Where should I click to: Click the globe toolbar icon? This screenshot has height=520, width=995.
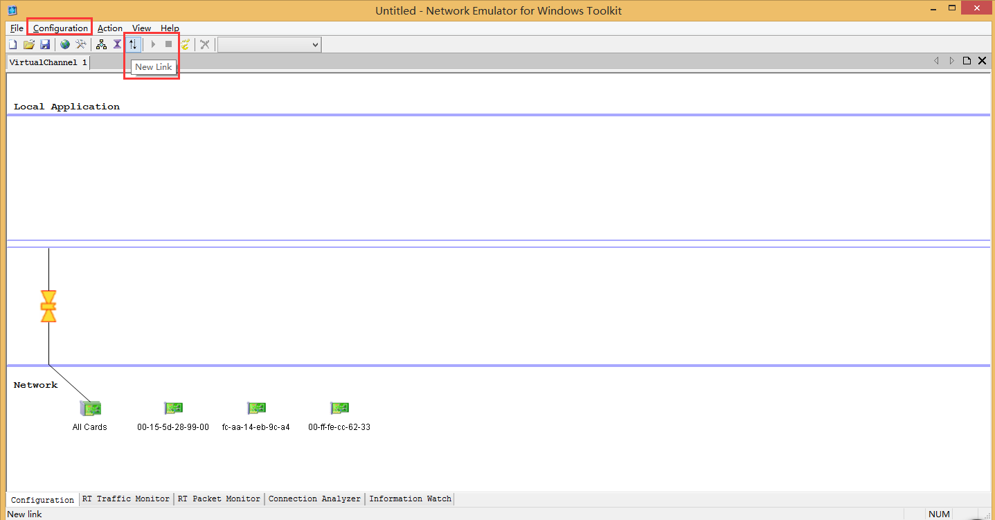pyautogui.click(x=64, y=44)
